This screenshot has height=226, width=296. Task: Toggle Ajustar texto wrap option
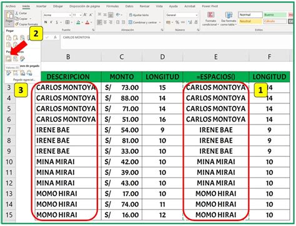tap(139, 15)
